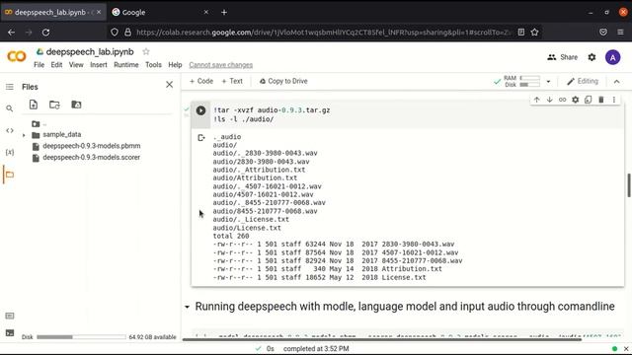Refresh the Files panel listing
632x355 pixels.
click(x=54, y=105)
